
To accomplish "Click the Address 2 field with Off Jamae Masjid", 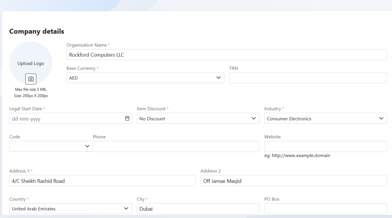I will [x=294, y=181].
